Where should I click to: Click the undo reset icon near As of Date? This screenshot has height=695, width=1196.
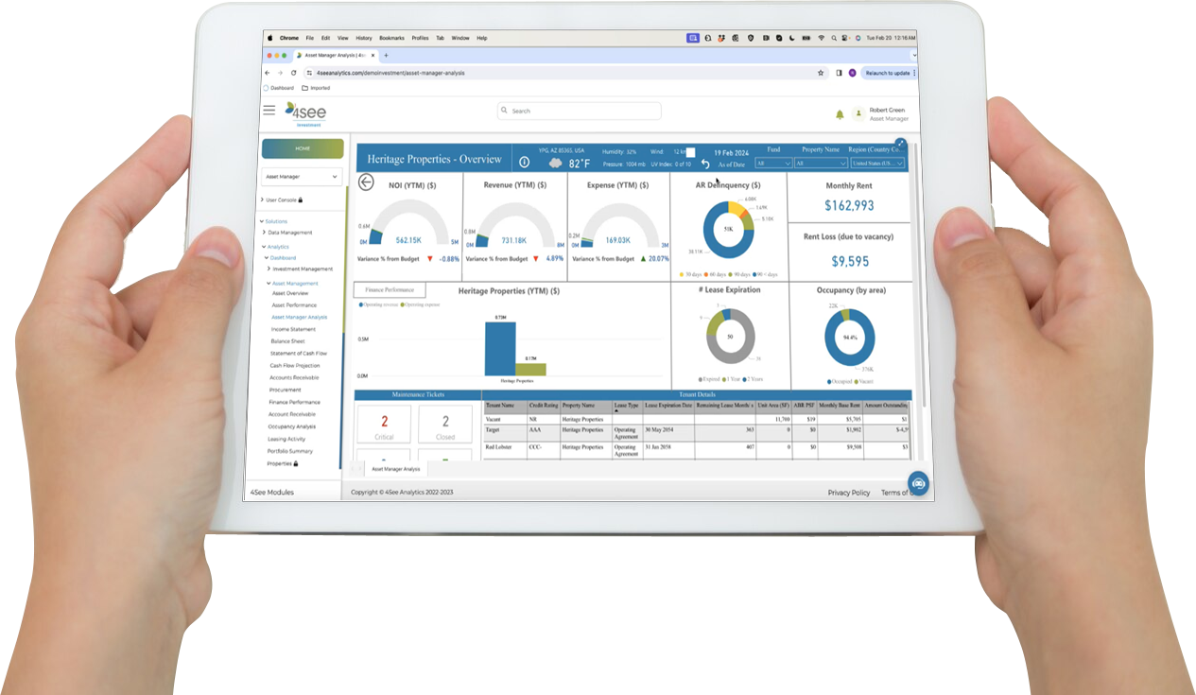tap(704, 164)
